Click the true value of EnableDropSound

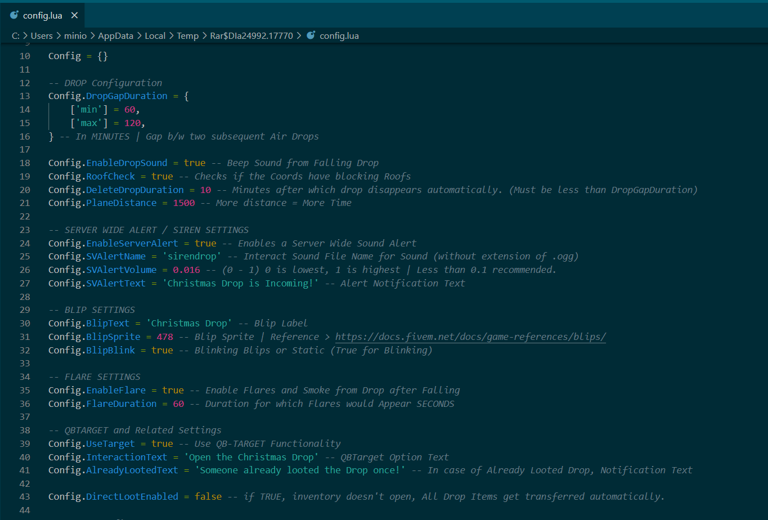195,163
